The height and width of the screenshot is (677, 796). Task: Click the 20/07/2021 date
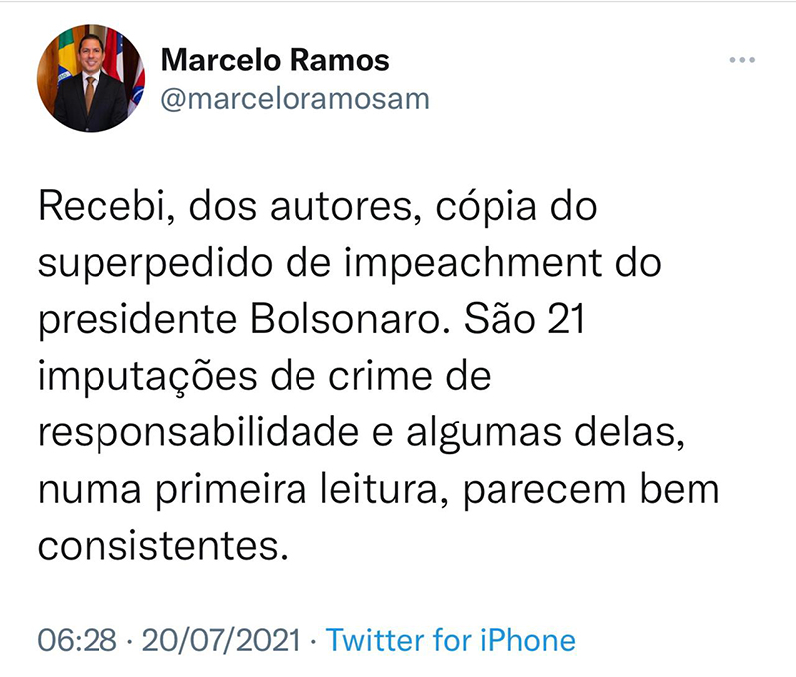(221, 640)
